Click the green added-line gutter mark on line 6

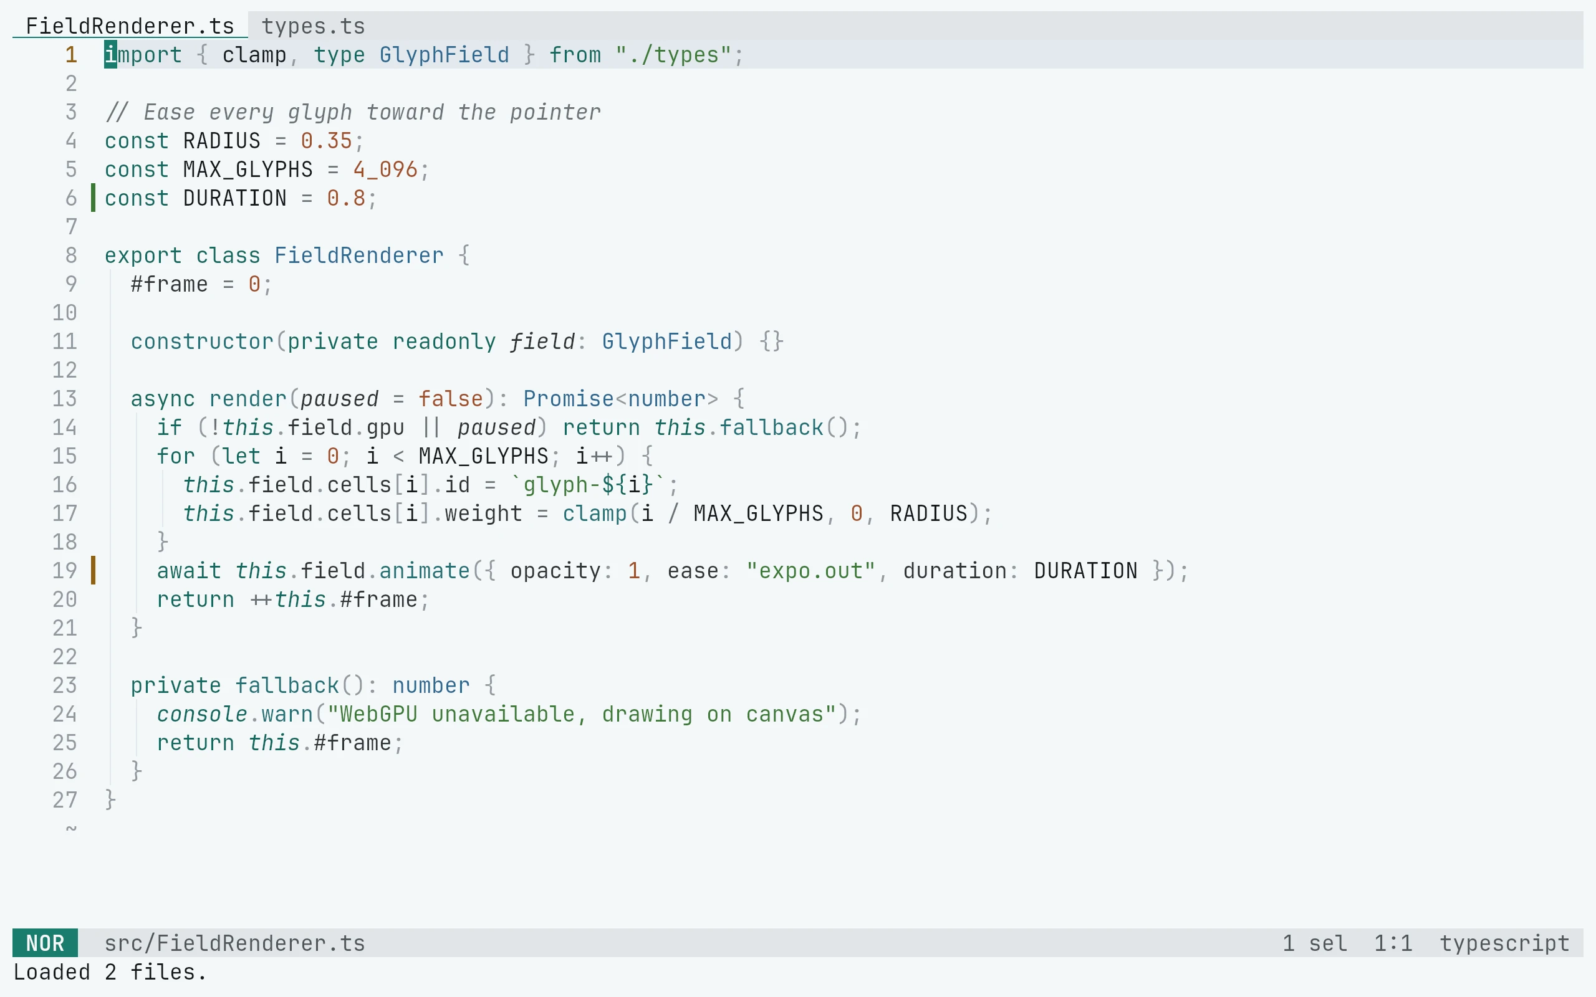[x=93, y=198]
